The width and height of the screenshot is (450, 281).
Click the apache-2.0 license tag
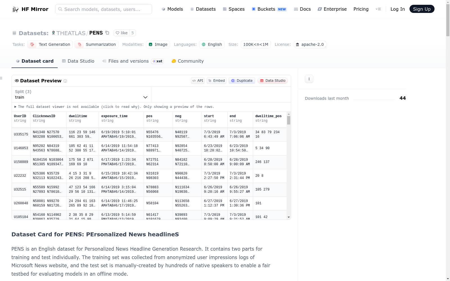point(310,44)
